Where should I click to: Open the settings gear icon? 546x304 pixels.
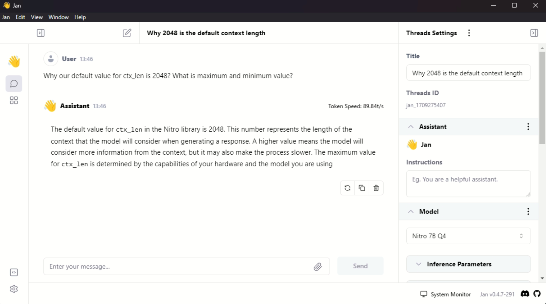[x=14, y=289]
